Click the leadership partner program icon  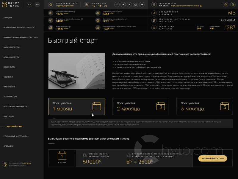pos(154,20)
